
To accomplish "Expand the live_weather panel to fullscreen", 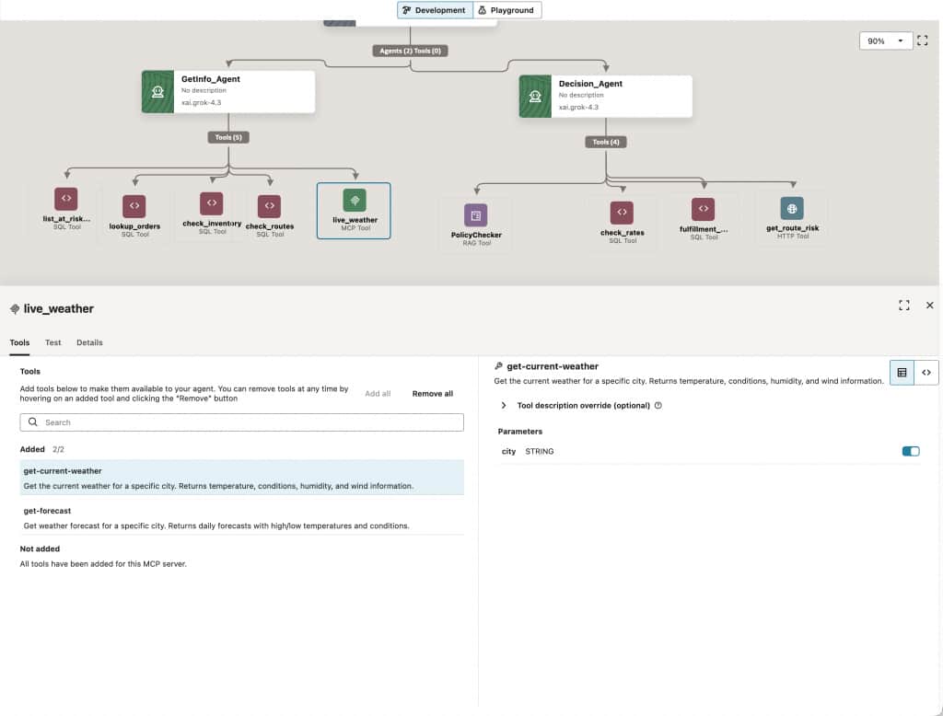I will point(904,306).
